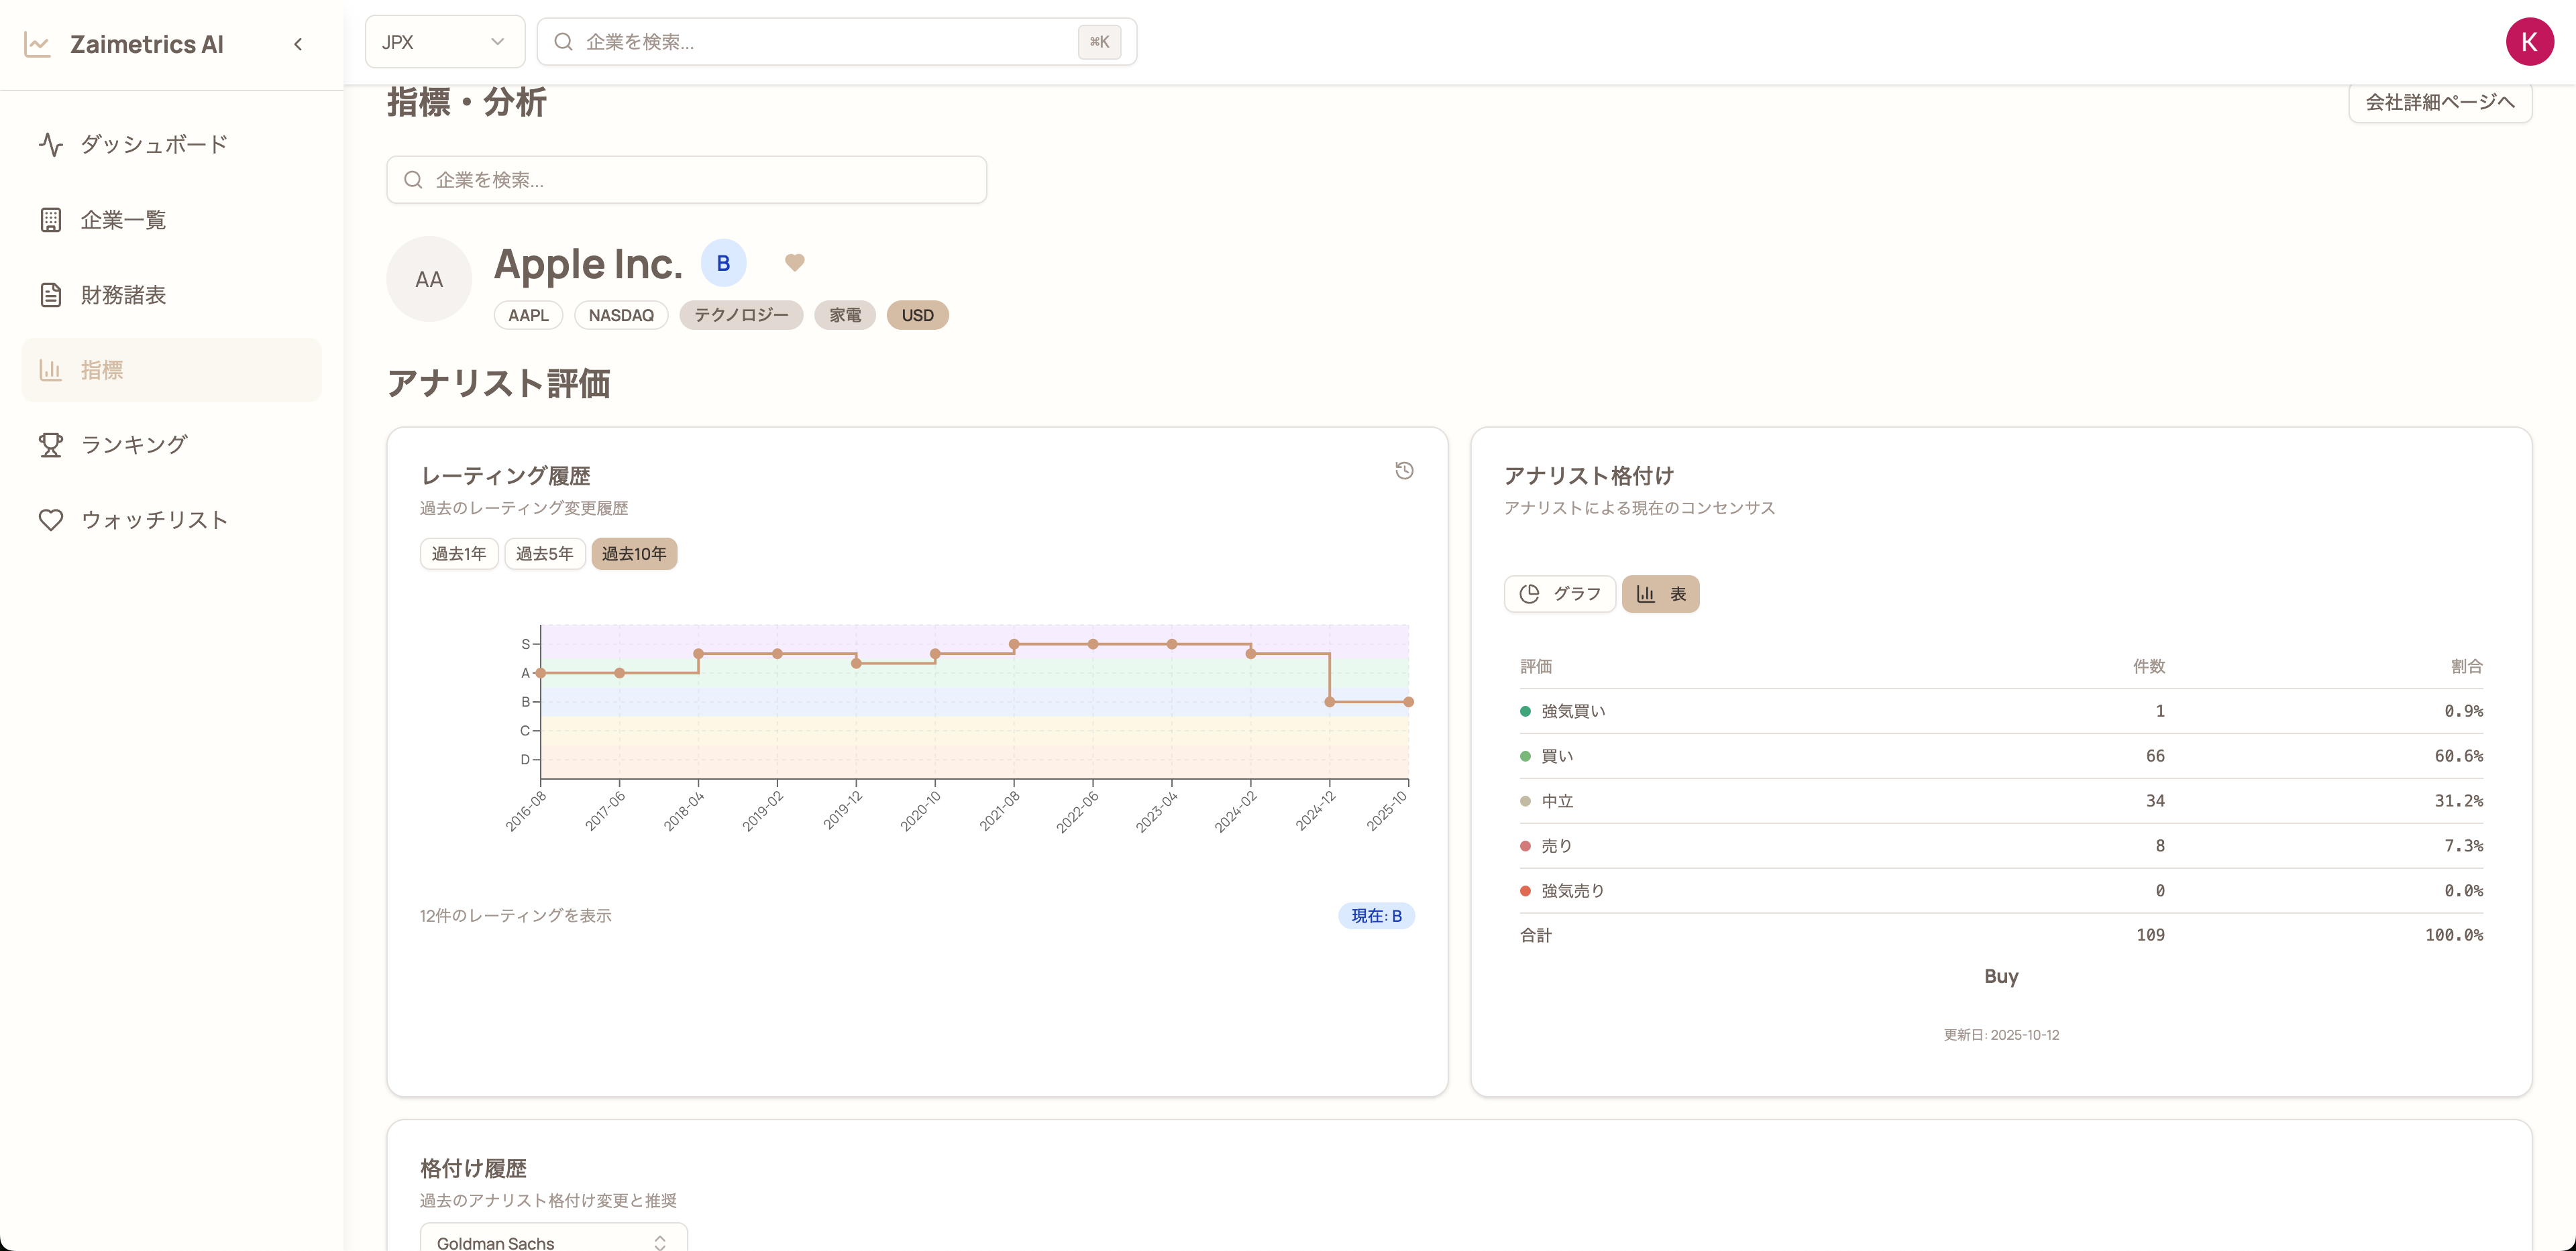Click the user avatar K icon
Viewport: 2576px width, 1251px height.
pos(2528,42)
